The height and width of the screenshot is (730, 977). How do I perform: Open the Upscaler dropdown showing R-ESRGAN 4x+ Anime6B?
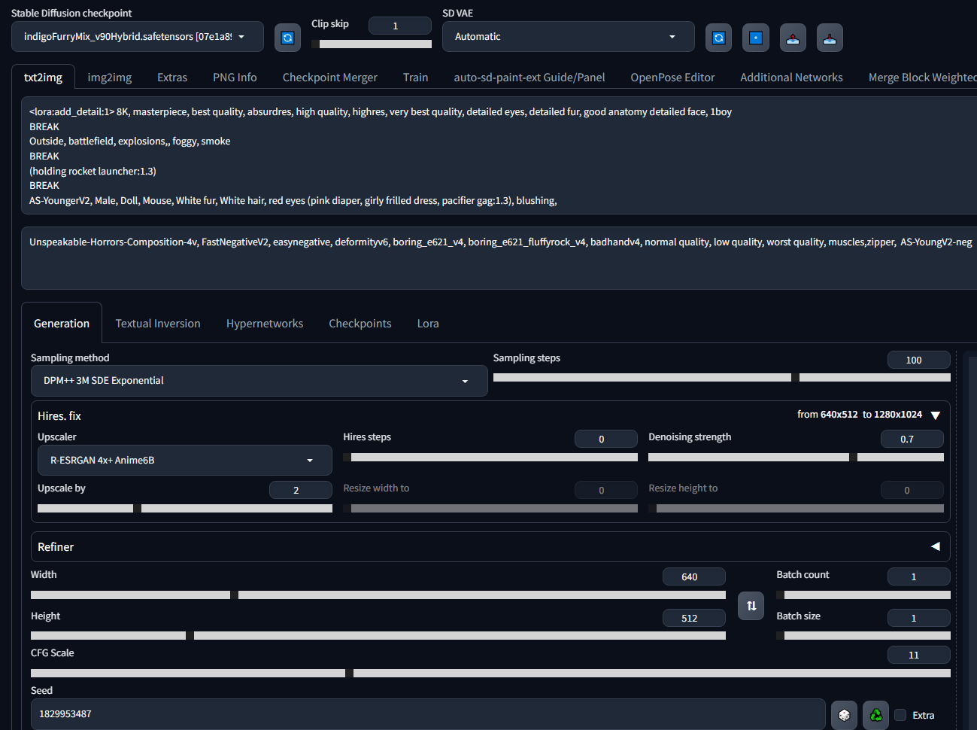click(184, 461)
